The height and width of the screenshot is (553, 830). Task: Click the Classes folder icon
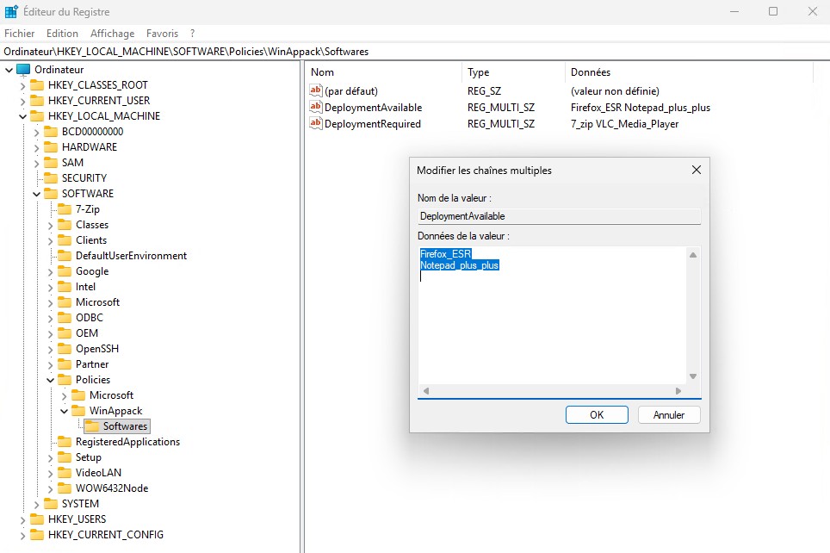coord(65,224)
